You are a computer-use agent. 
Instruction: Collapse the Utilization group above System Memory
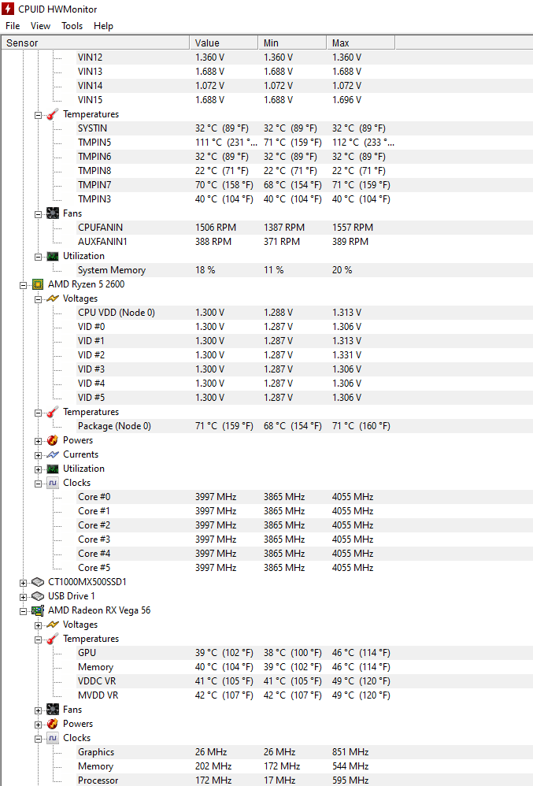38,257
